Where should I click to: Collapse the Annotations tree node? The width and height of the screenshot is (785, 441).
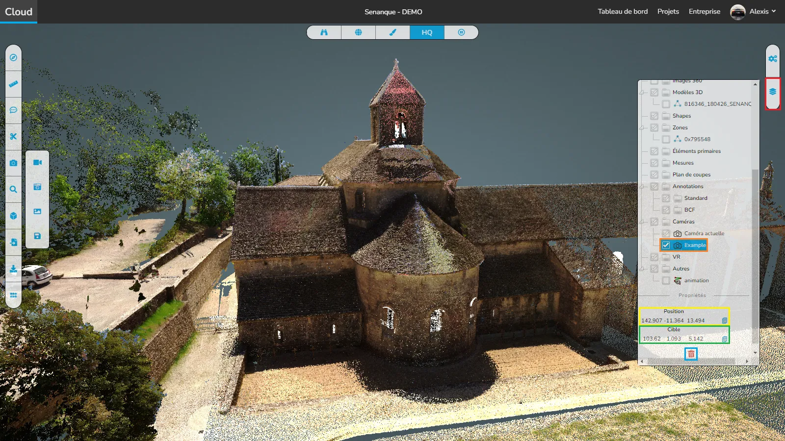click(x=642, y=186)
